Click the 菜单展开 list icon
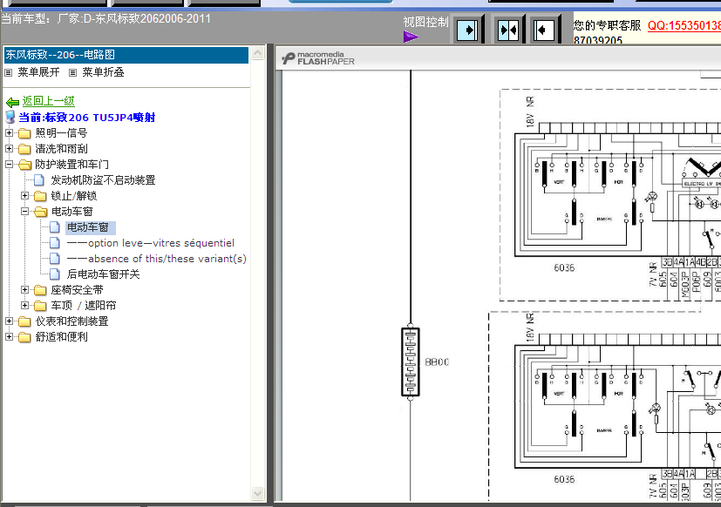 pyautogui.click(x=8, y=72)
